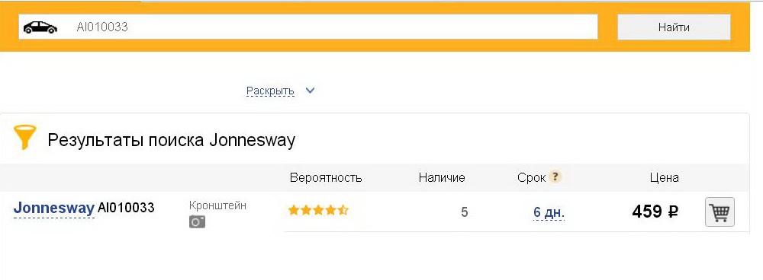Click the 459 ₽ price

pos(655,212)
